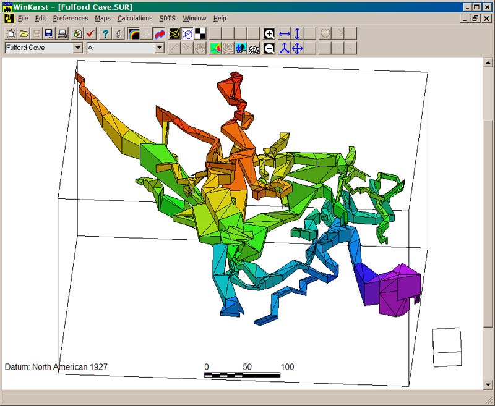Toggle rainbow depth coloring
This screenshot has width=495, height=406.
coord(134,33)
